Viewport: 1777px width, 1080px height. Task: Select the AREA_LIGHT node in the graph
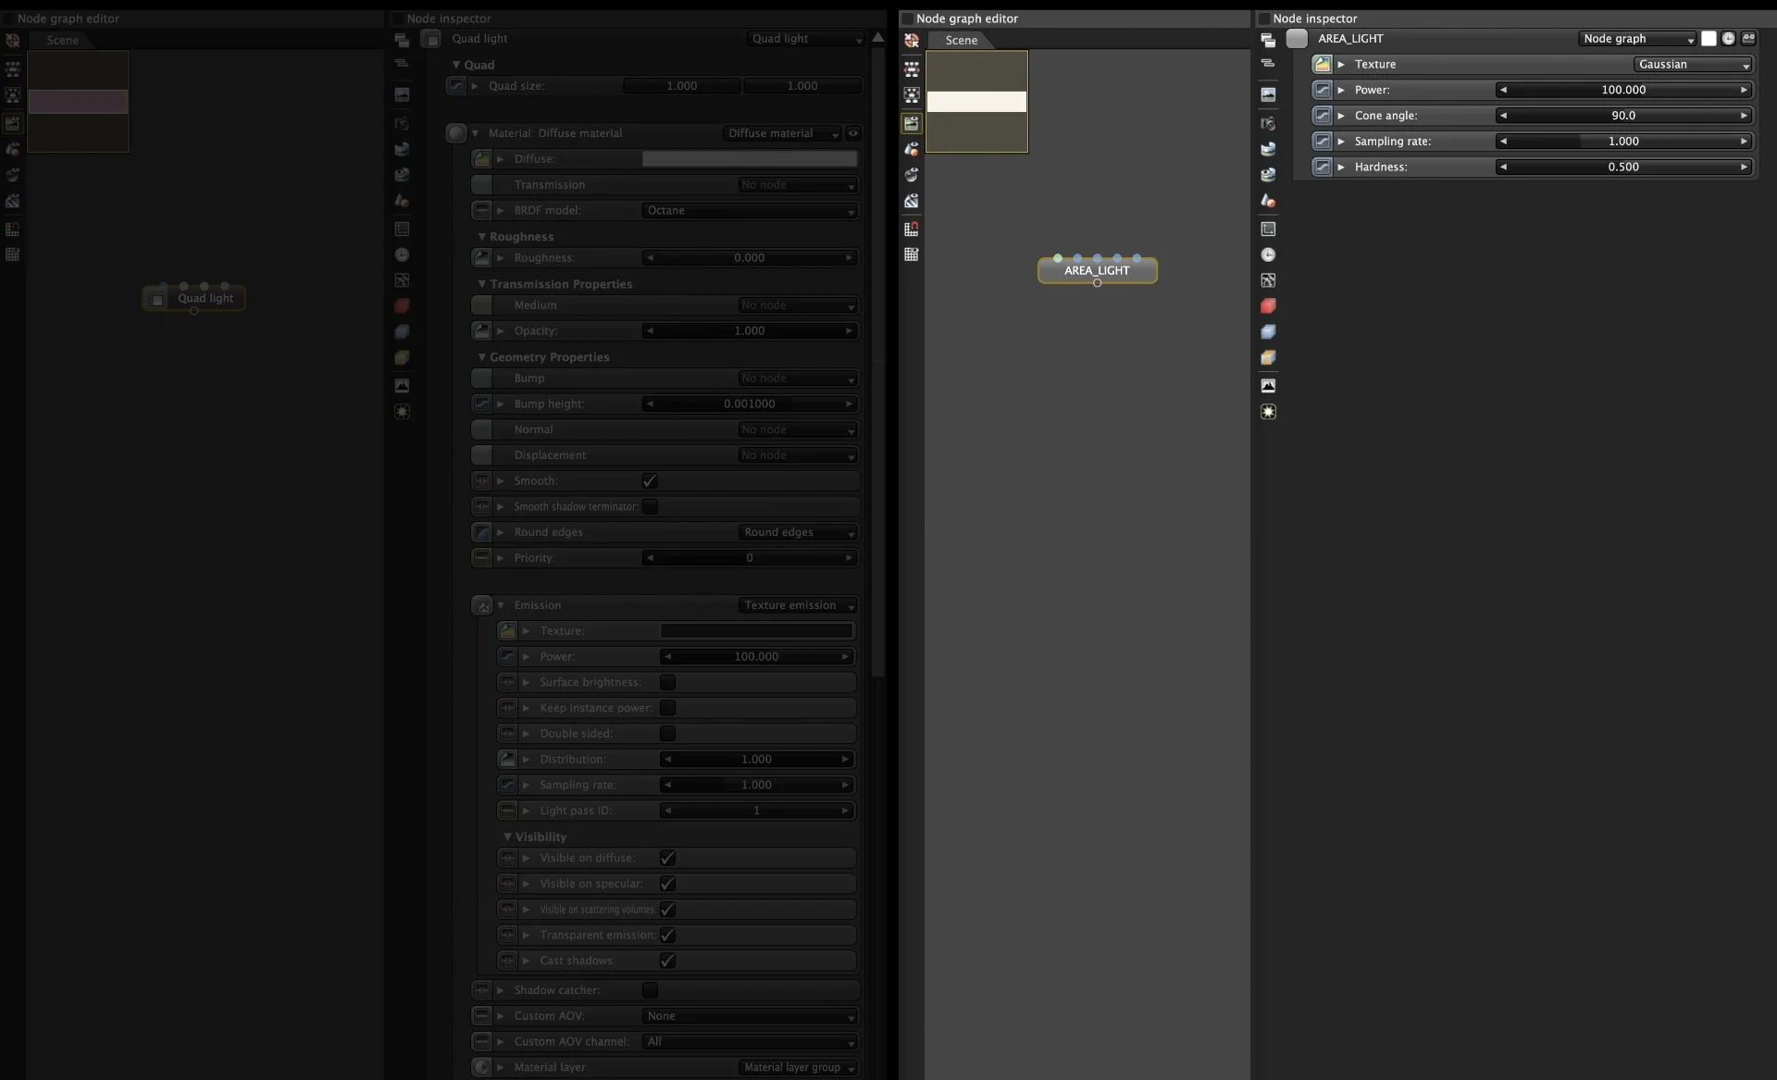pos(1097,270)
